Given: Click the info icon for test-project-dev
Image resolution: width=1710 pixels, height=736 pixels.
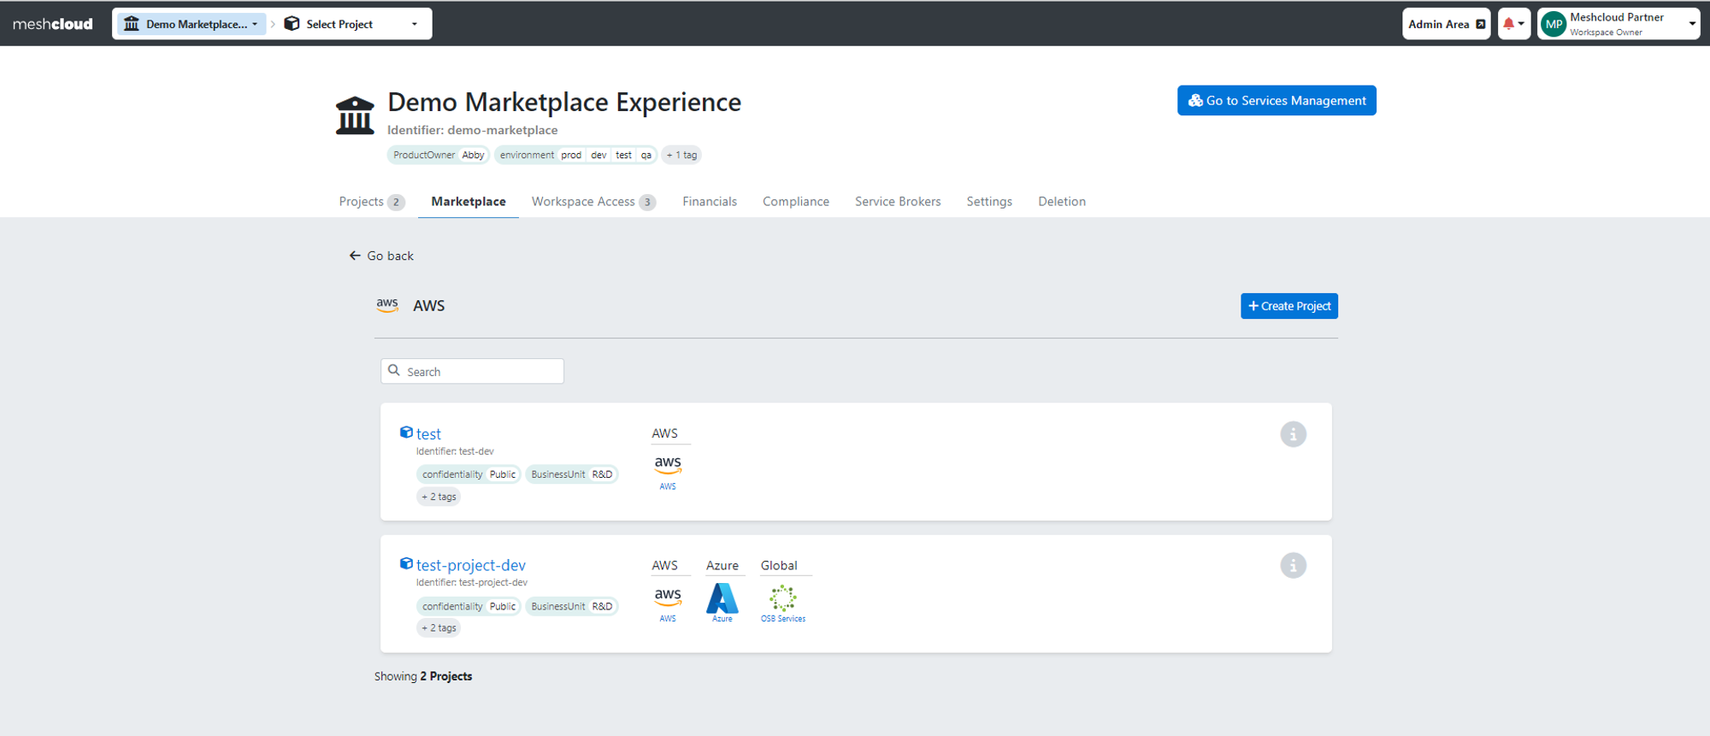Looking at the screenshot, I should coord(1293,566).
